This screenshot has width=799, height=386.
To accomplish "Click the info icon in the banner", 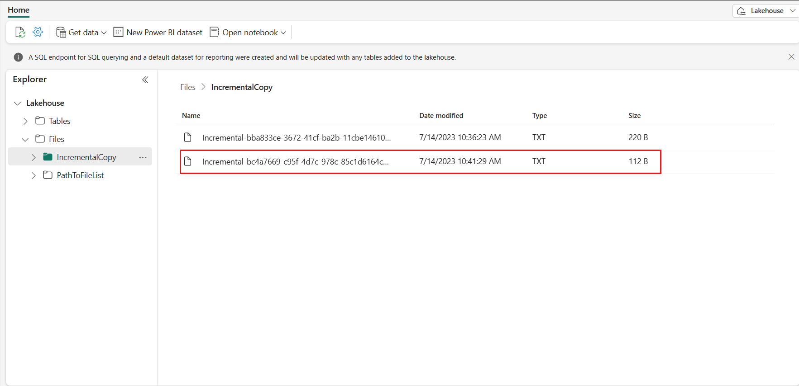I will 19,57.
